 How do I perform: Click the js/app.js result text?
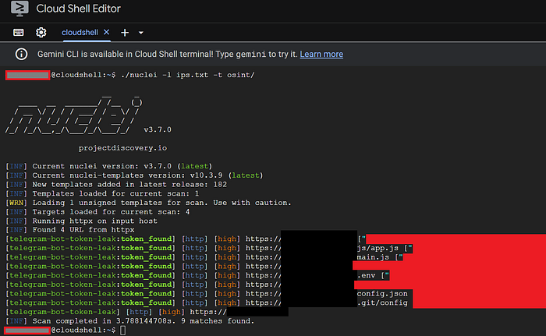[378, 248]
